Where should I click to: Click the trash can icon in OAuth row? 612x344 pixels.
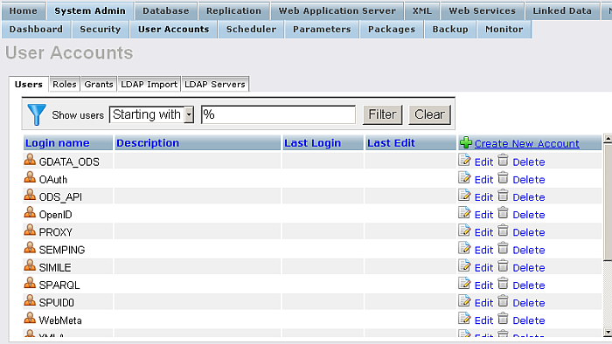[x=503, y=177]
